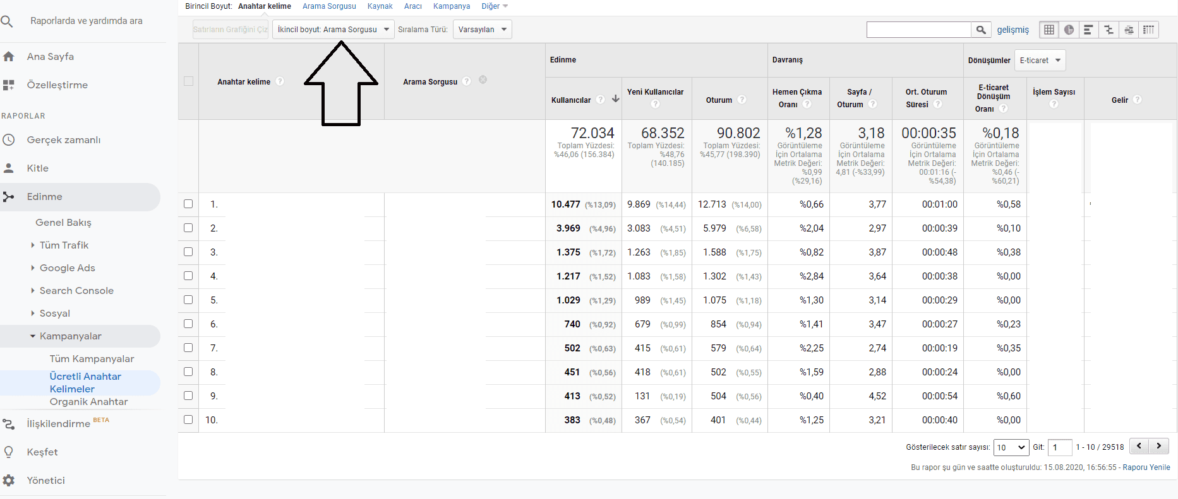This screenshot has height=499, width=1178.
Task: Select the Kaynak primary dimension
Action: (x=380, y=6)
